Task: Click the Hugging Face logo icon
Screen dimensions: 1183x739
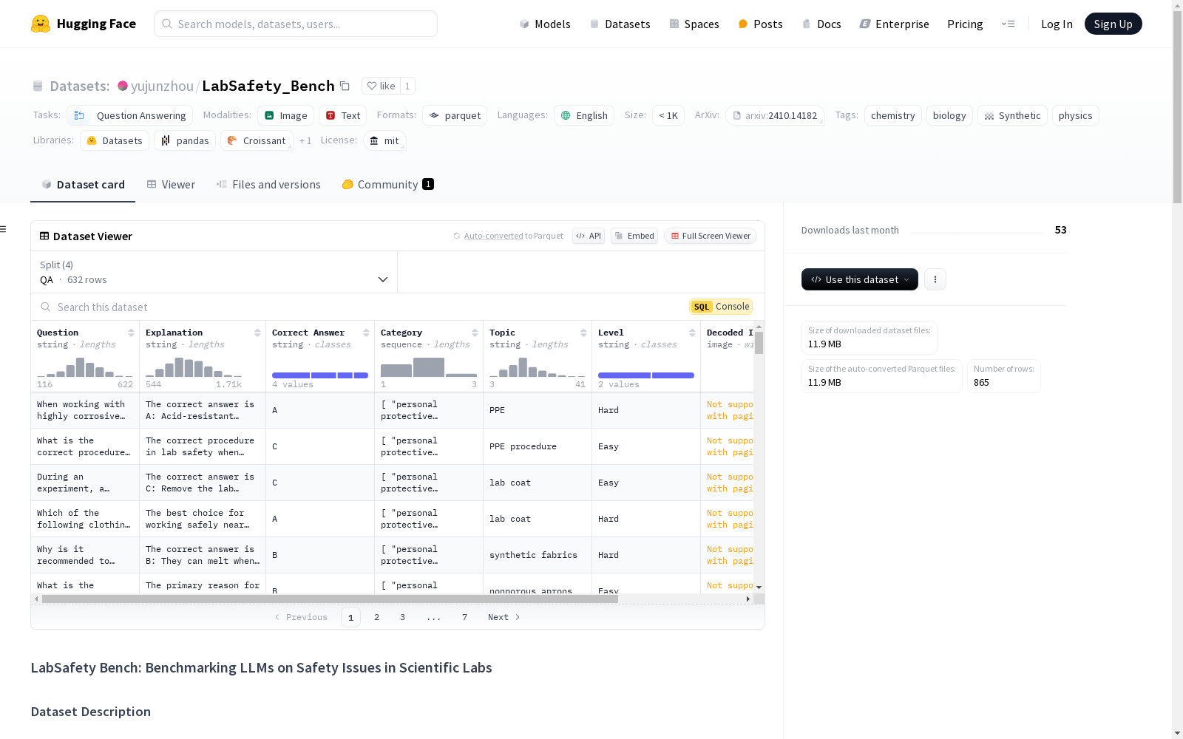Action: coord(41,24)
